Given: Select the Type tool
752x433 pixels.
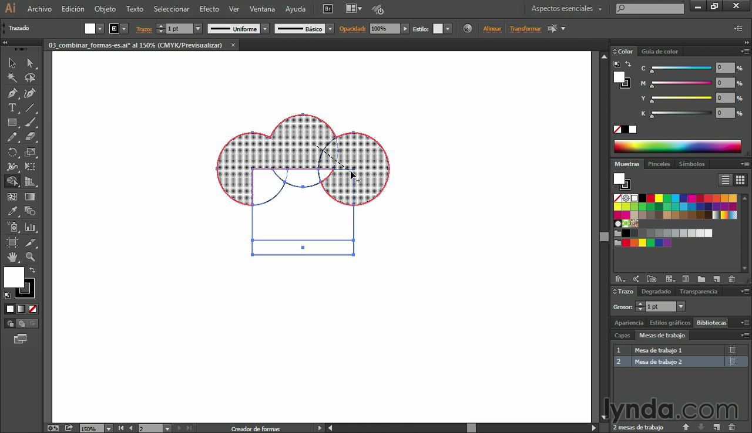Looking at the screenshot, I should click(12, 108).
